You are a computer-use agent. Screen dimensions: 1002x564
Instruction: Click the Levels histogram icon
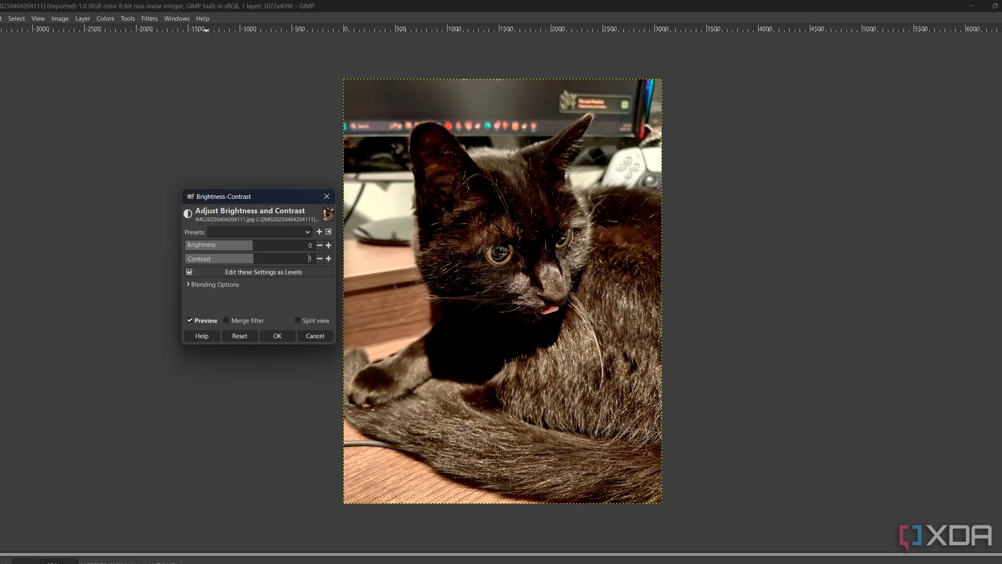tap(189, 272)
